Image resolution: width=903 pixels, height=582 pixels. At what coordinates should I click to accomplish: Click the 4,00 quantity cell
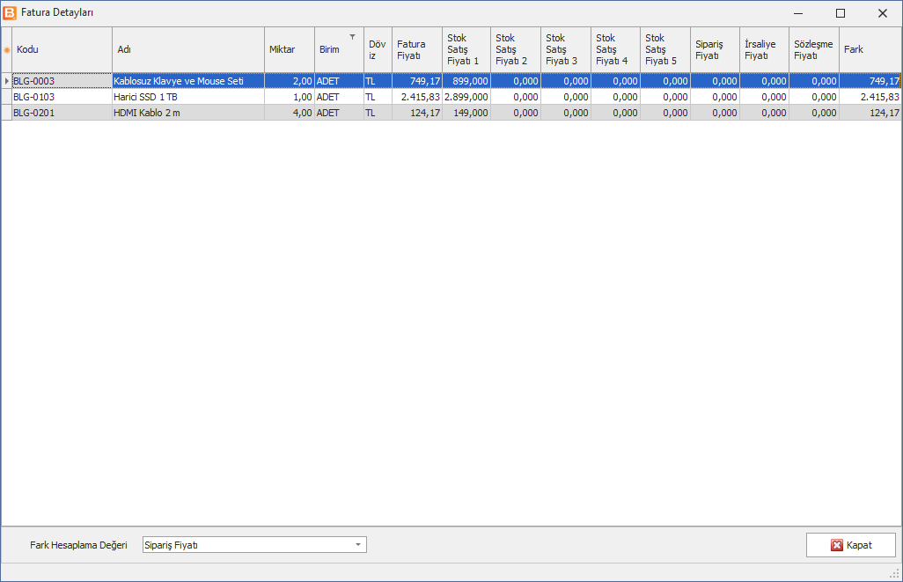[x=290, y=113]
